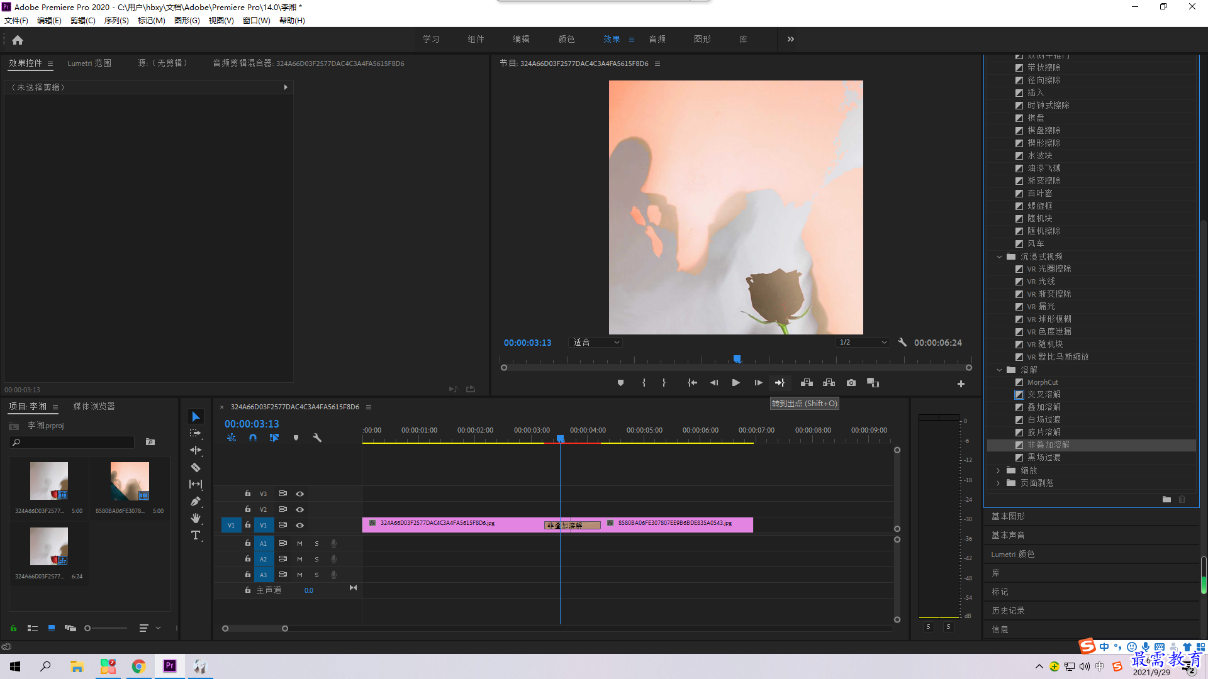Enable voice-over record on A3

[x=333, y=575]
